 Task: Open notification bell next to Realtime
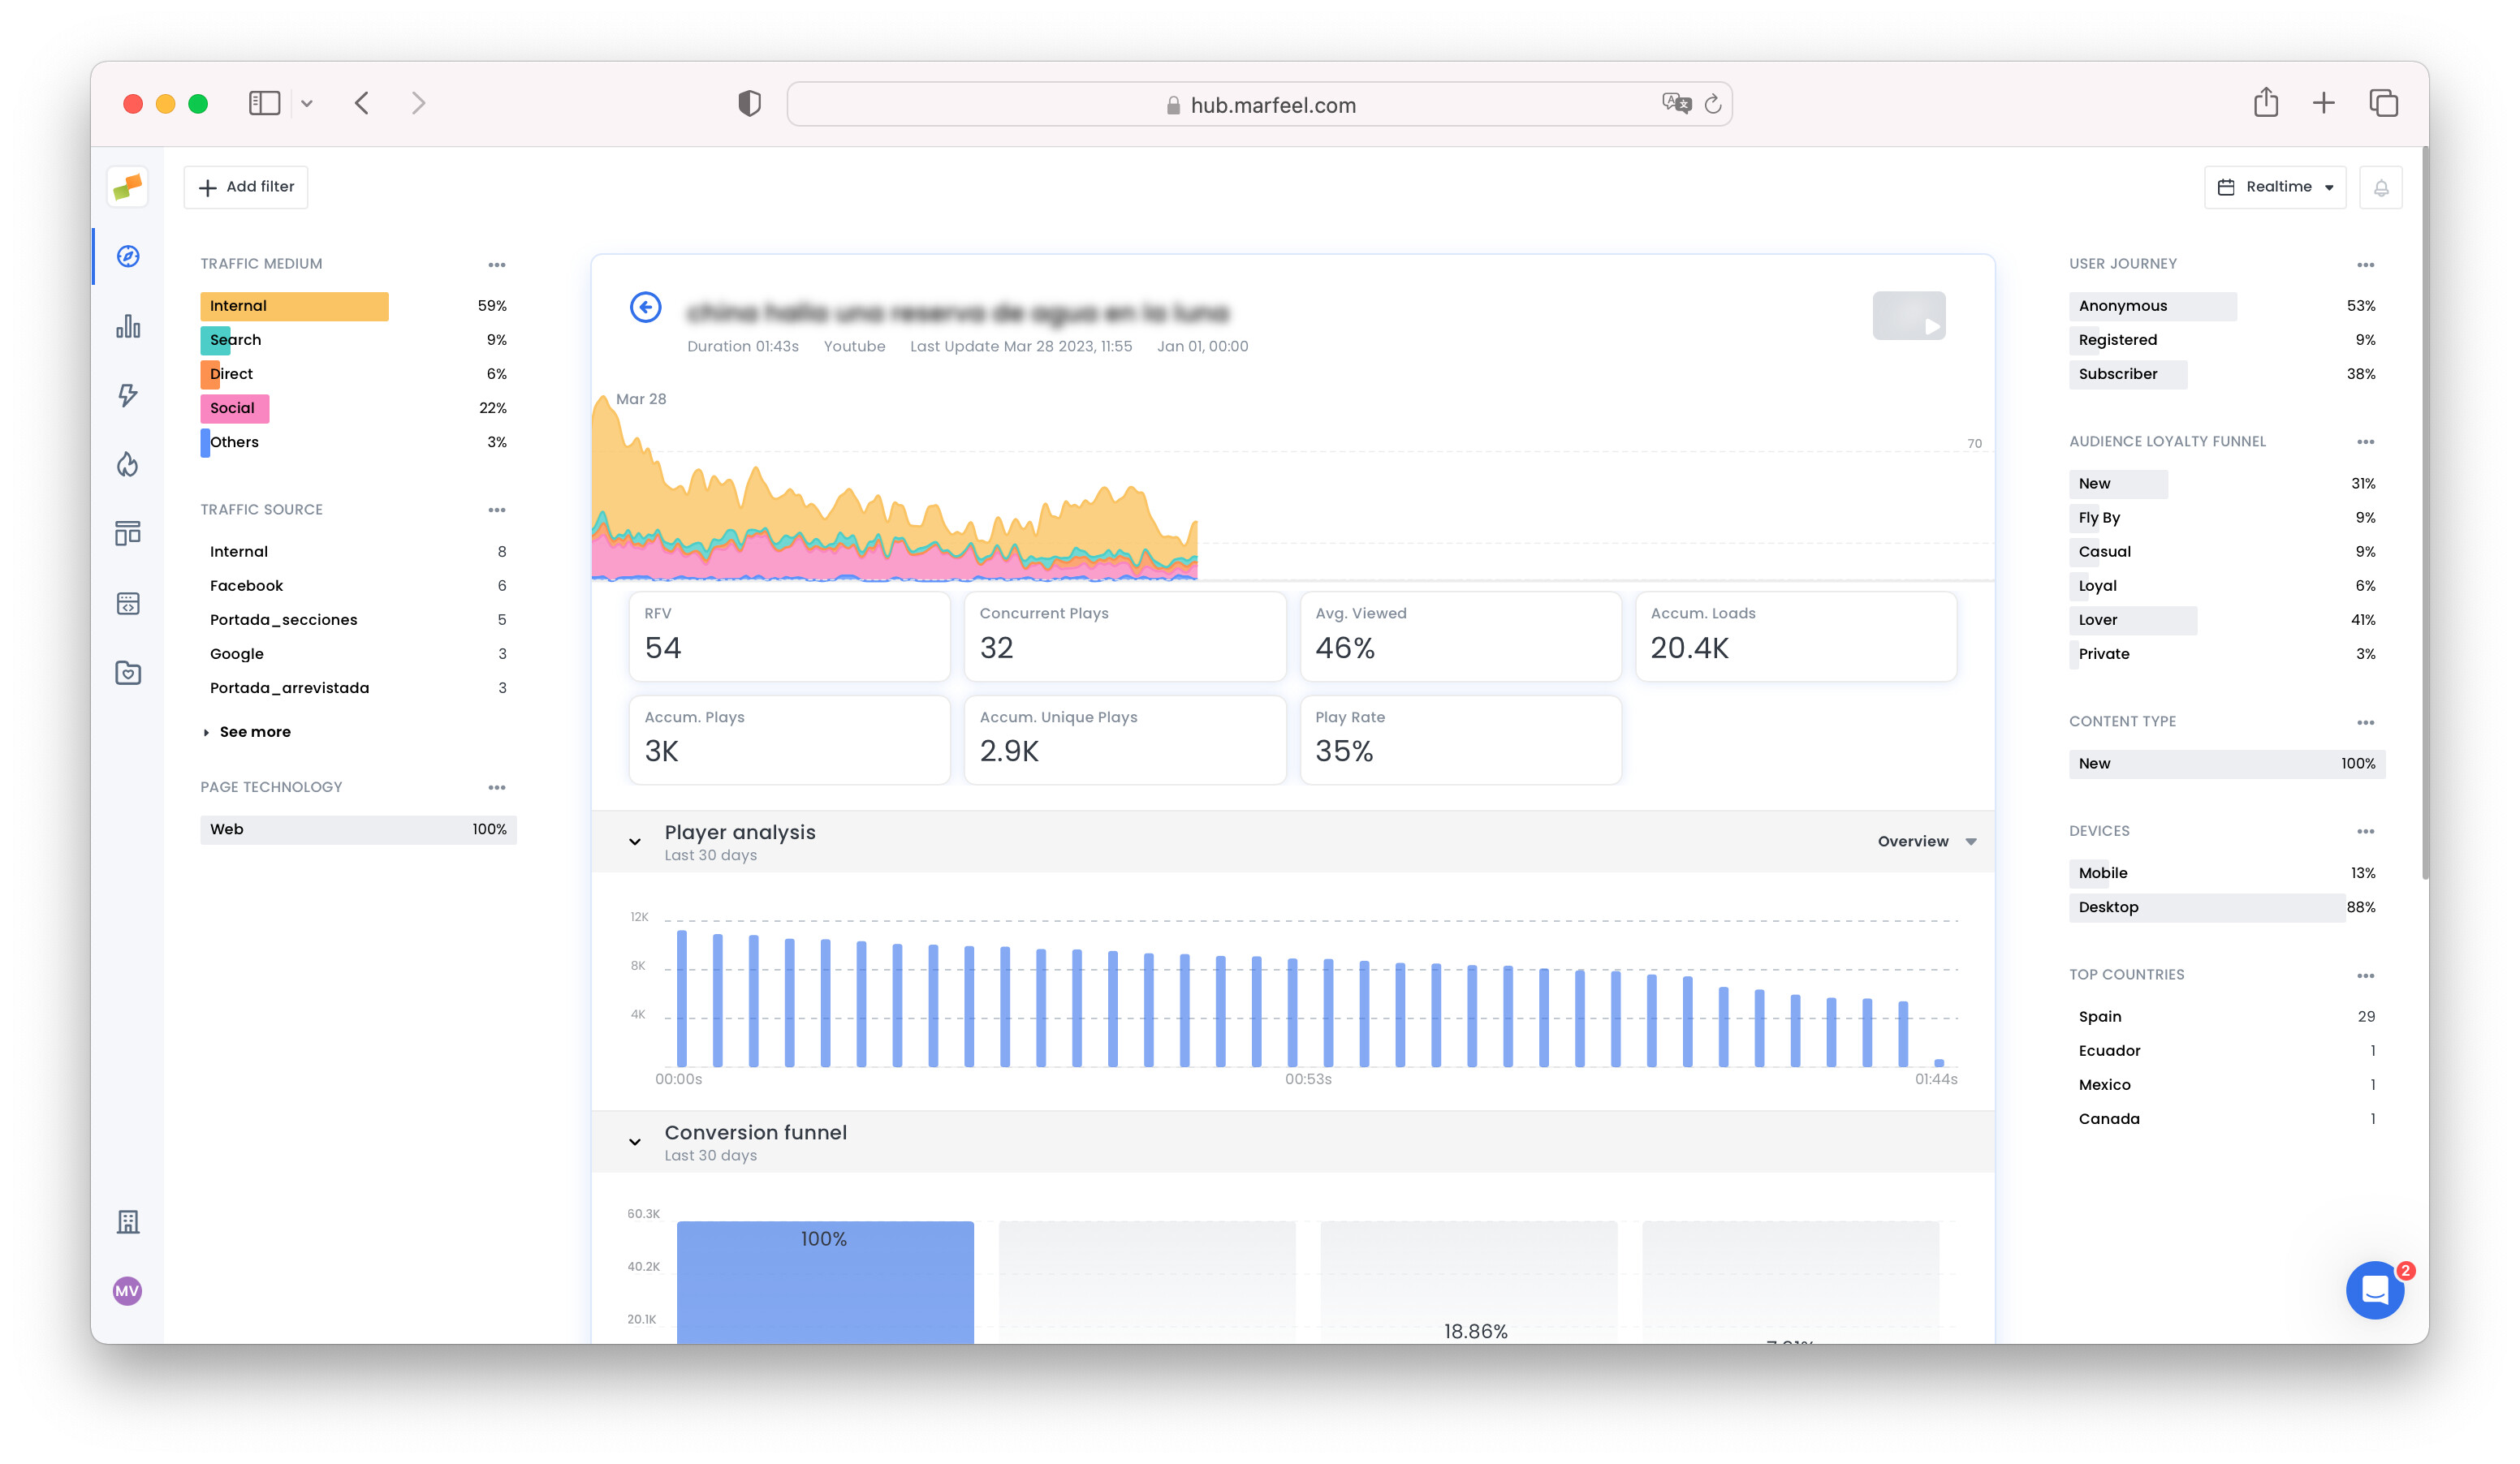[x=2381, y=187]
